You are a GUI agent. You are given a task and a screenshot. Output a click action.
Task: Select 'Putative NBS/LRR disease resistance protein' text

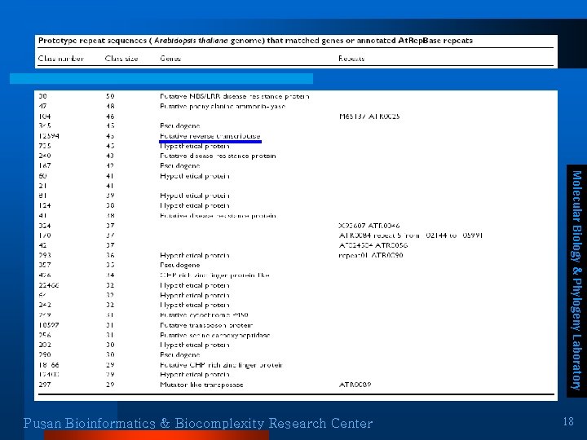(234, 96)
